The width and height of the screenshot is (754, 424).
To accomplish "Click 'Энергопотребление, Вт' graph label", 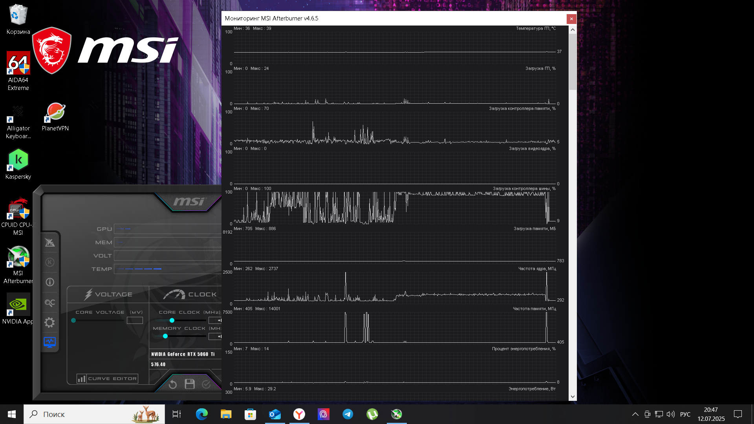I will tap(532, 389).
